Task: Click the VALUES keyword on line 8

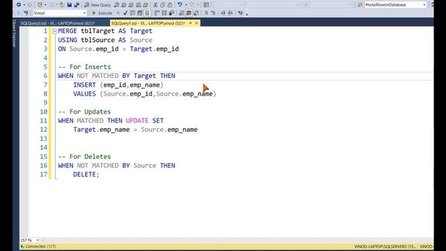Action: point(84,93)
